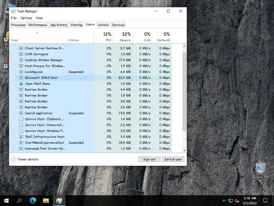The image size is (274, 206).
Task: Click the COM Surrogate process icon
Action: (x=21, y=54)
